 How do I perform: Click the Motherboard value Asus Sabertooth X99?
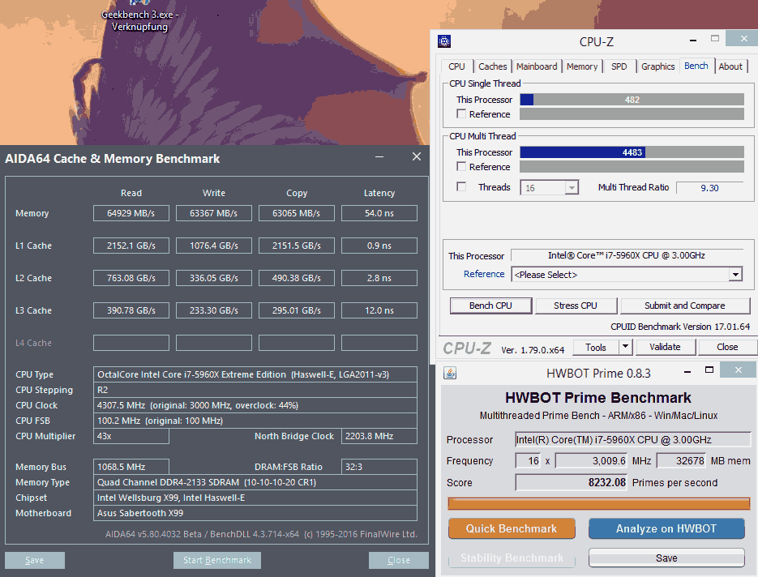[255, 513]
